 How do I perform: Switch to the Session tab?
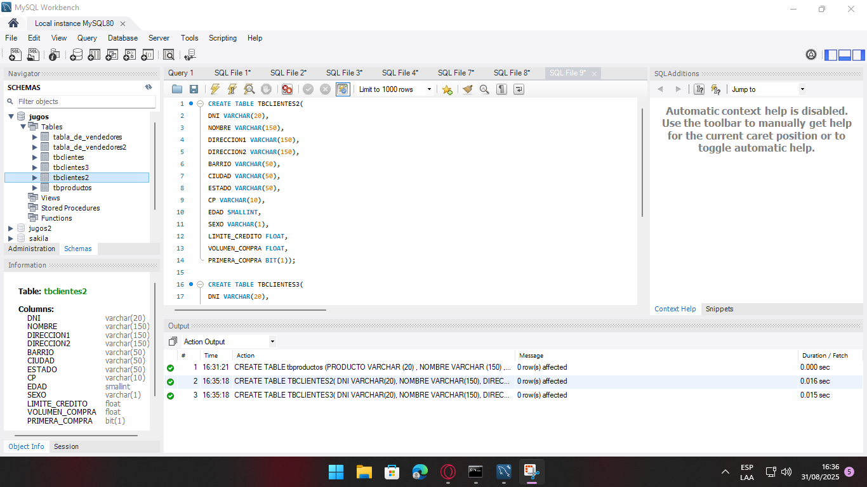point(66,446)
